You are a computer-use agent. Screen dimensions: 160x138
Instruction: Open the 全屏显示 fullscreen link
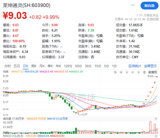(x=150, y=66)
